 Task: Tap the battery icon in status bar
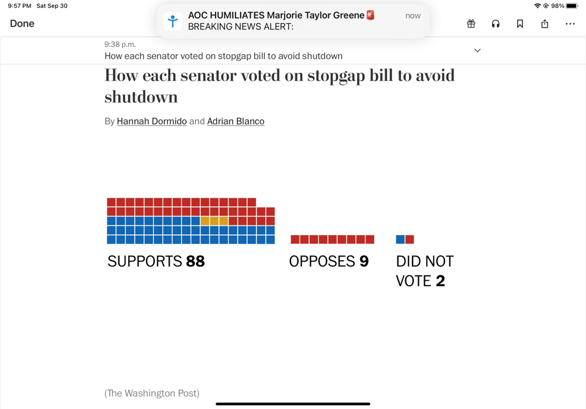point(571,6)
